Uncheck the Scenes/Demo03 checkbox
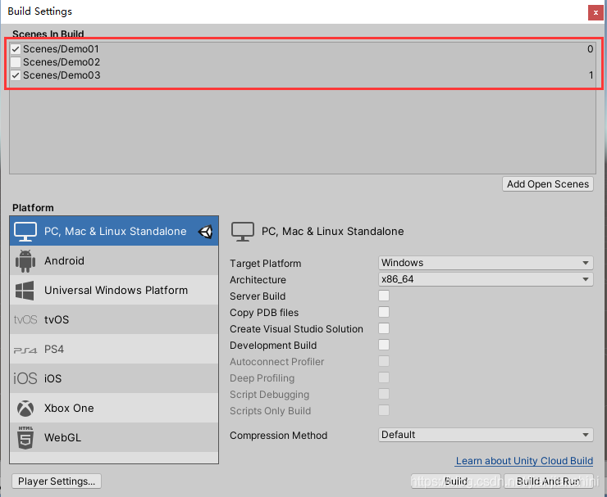 pyautogui.click(x=16, y=75)
